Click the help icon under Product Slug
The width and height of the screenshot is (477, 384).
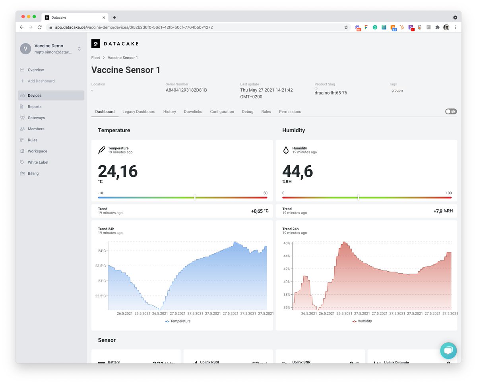(316, 88)
